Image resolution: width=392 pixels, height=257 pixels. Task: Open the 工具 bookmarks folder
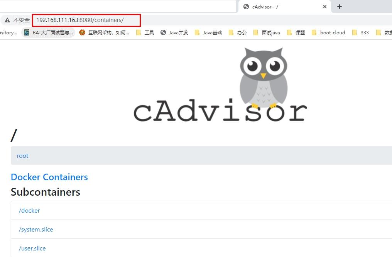145,33
